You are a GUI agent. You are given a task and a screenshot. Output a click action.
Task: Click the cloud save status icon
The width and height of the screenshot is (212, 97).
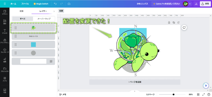69,4
